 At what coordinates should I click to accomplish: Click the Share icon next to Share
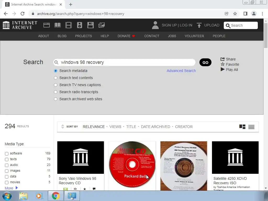point(222,59)
